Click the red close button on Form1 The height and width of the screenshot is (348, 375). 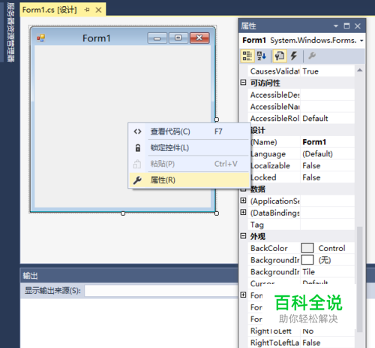click(199, 38)
